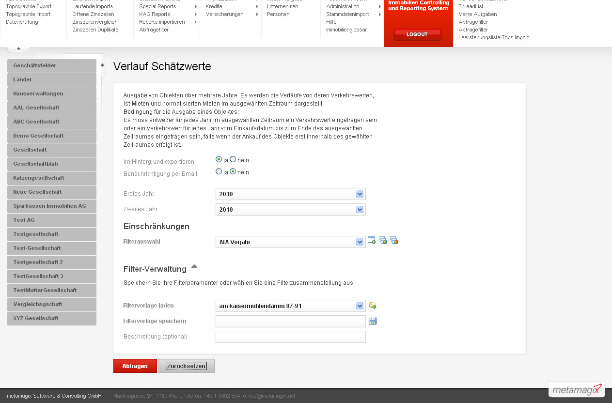The image size is (612, 403).
Task: Expand the Spezial Reports submenu
Action: (196, 6)
